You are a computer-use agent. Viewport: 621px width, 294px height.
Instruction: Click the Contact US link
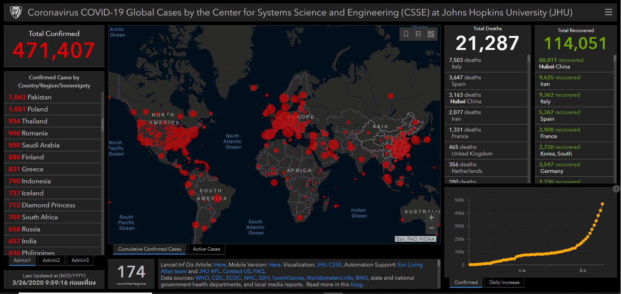[x=237, y=271]
